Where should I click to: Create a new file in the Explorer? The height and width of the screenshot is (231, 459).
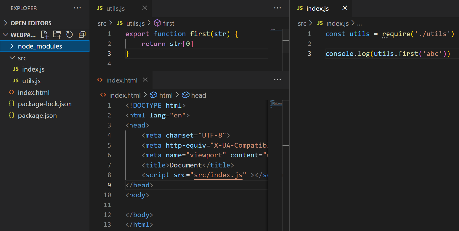(x=44, y=35)
